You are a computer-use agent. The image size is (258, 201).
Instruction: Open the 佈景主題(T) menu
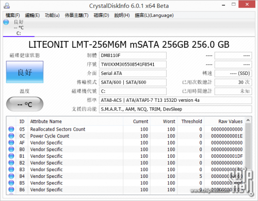click(x=76, y=15)
